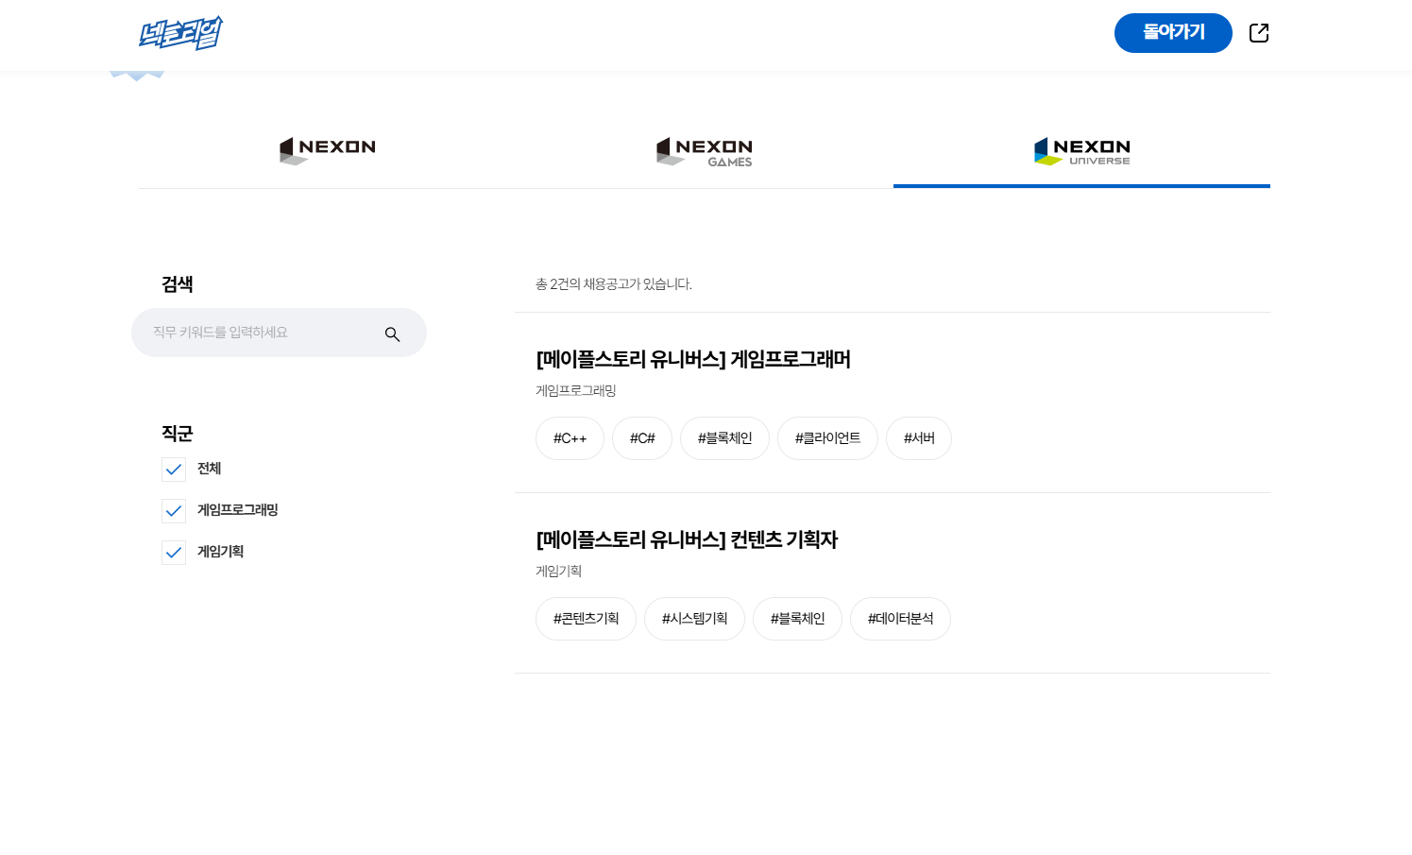Click the Nexon Recruit logo in header

(180, 33)
